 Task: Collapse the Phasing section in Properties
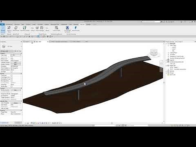point(21,110)
